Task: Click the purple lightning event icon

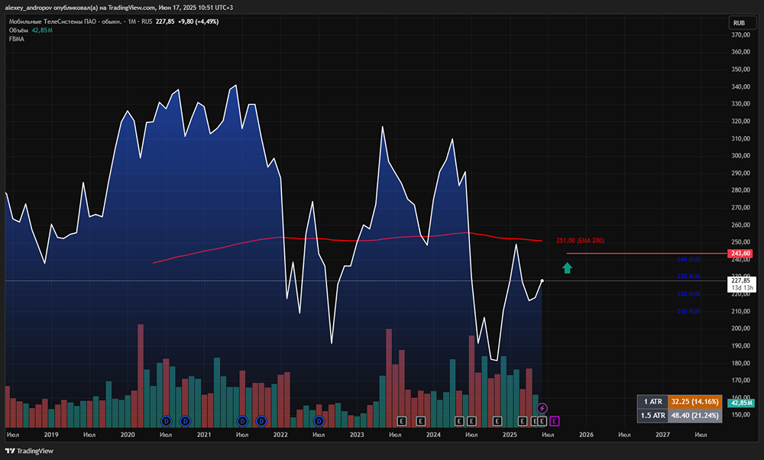Action: coord(542,408)
